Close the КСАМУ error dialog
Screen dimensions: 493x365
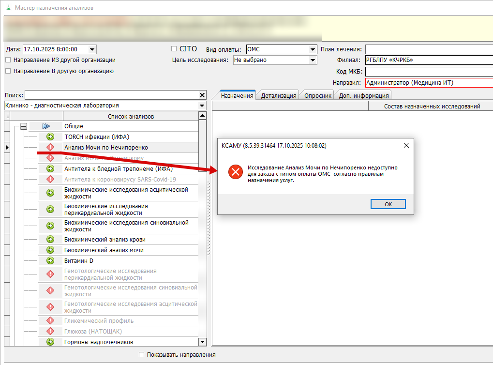pos(406,145)
